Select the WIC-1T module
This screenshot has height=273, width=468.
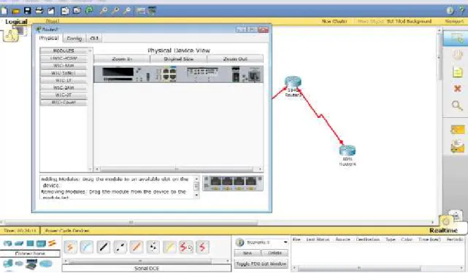click(x=64, y=80)
